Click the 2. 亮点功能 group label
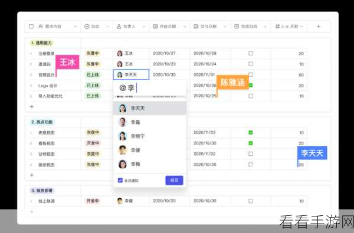Viewport: 354px width, 233px height. (x=42, y=122)
